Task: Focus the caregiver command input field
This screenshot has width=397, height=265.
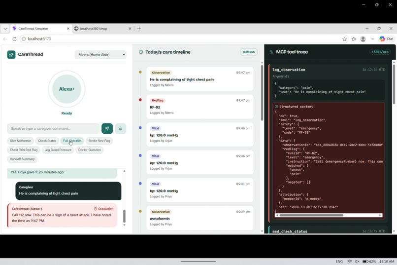Action: pyautogui.click(x=53, y=129)
